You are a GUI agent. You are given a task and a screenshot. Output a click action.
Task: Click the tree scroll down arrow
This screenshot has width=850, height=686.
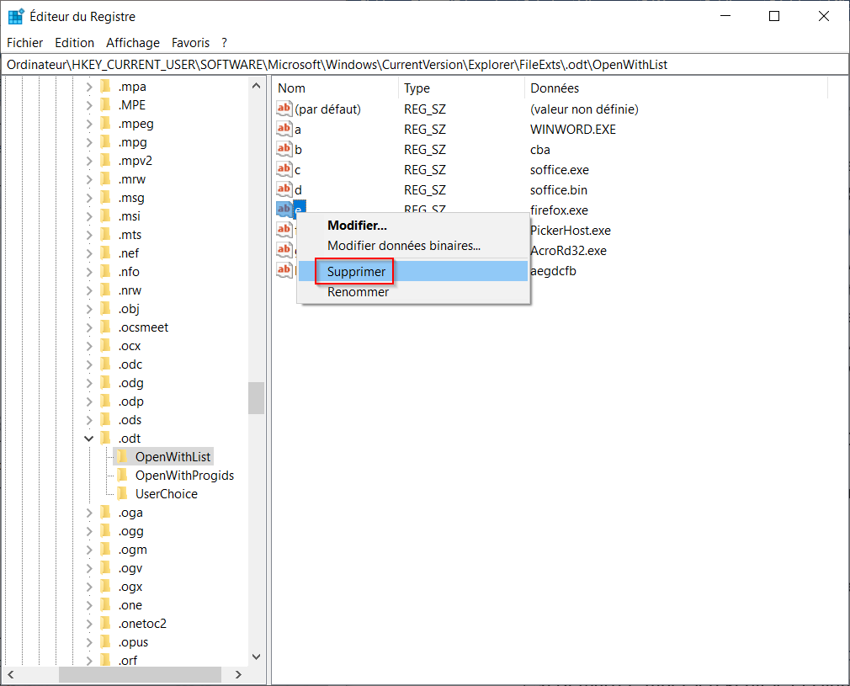[257, 657]
